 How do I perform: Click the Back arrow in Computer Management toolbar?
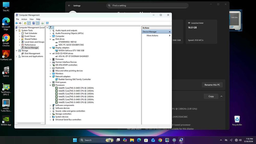click(16, 23)
